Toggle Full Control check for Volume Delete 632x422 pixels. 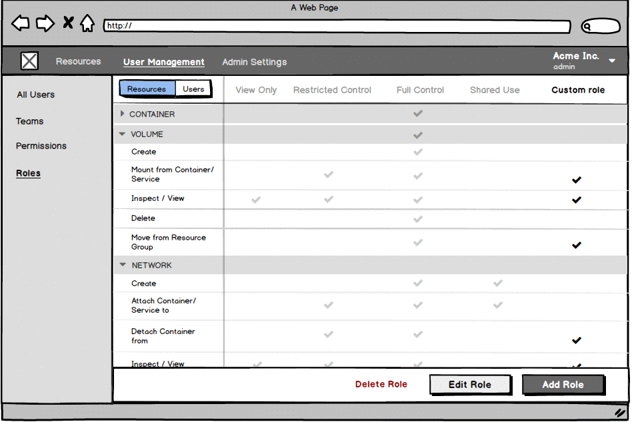(418, 219)
